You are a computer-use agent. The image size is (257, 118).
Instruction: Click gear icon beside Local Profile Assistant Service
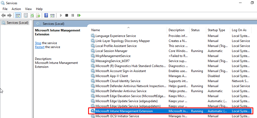point(93,46)
